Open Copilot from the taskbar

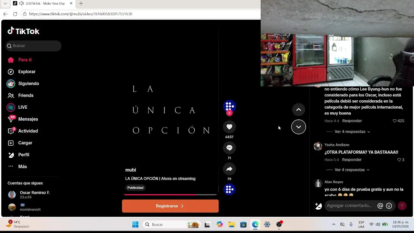pyautogui.click(x=220, y=225)
